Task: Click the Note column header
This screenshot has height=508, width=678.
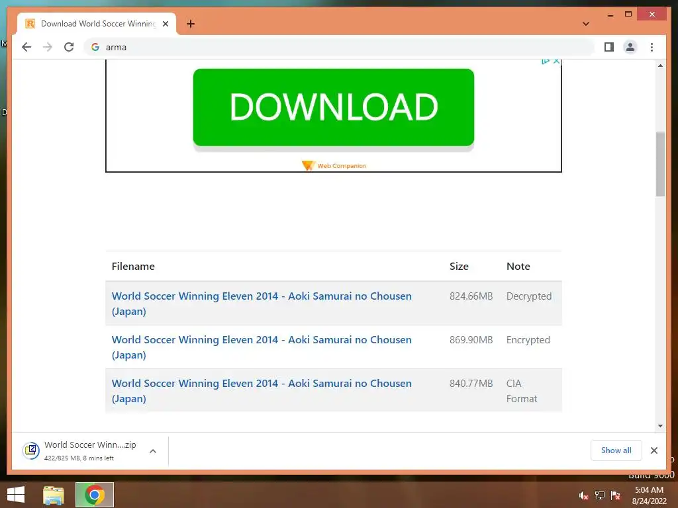Action: (518, 266)
